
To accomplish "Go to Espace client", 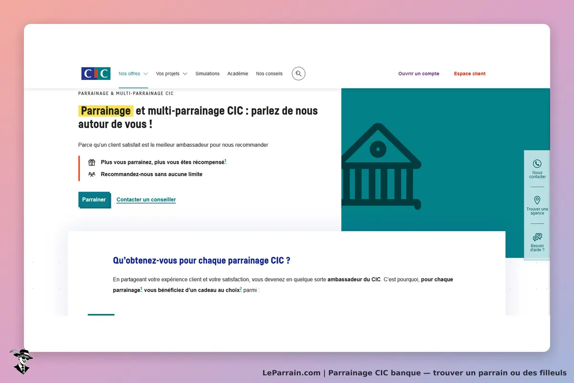I will click(x=470, y=74).
